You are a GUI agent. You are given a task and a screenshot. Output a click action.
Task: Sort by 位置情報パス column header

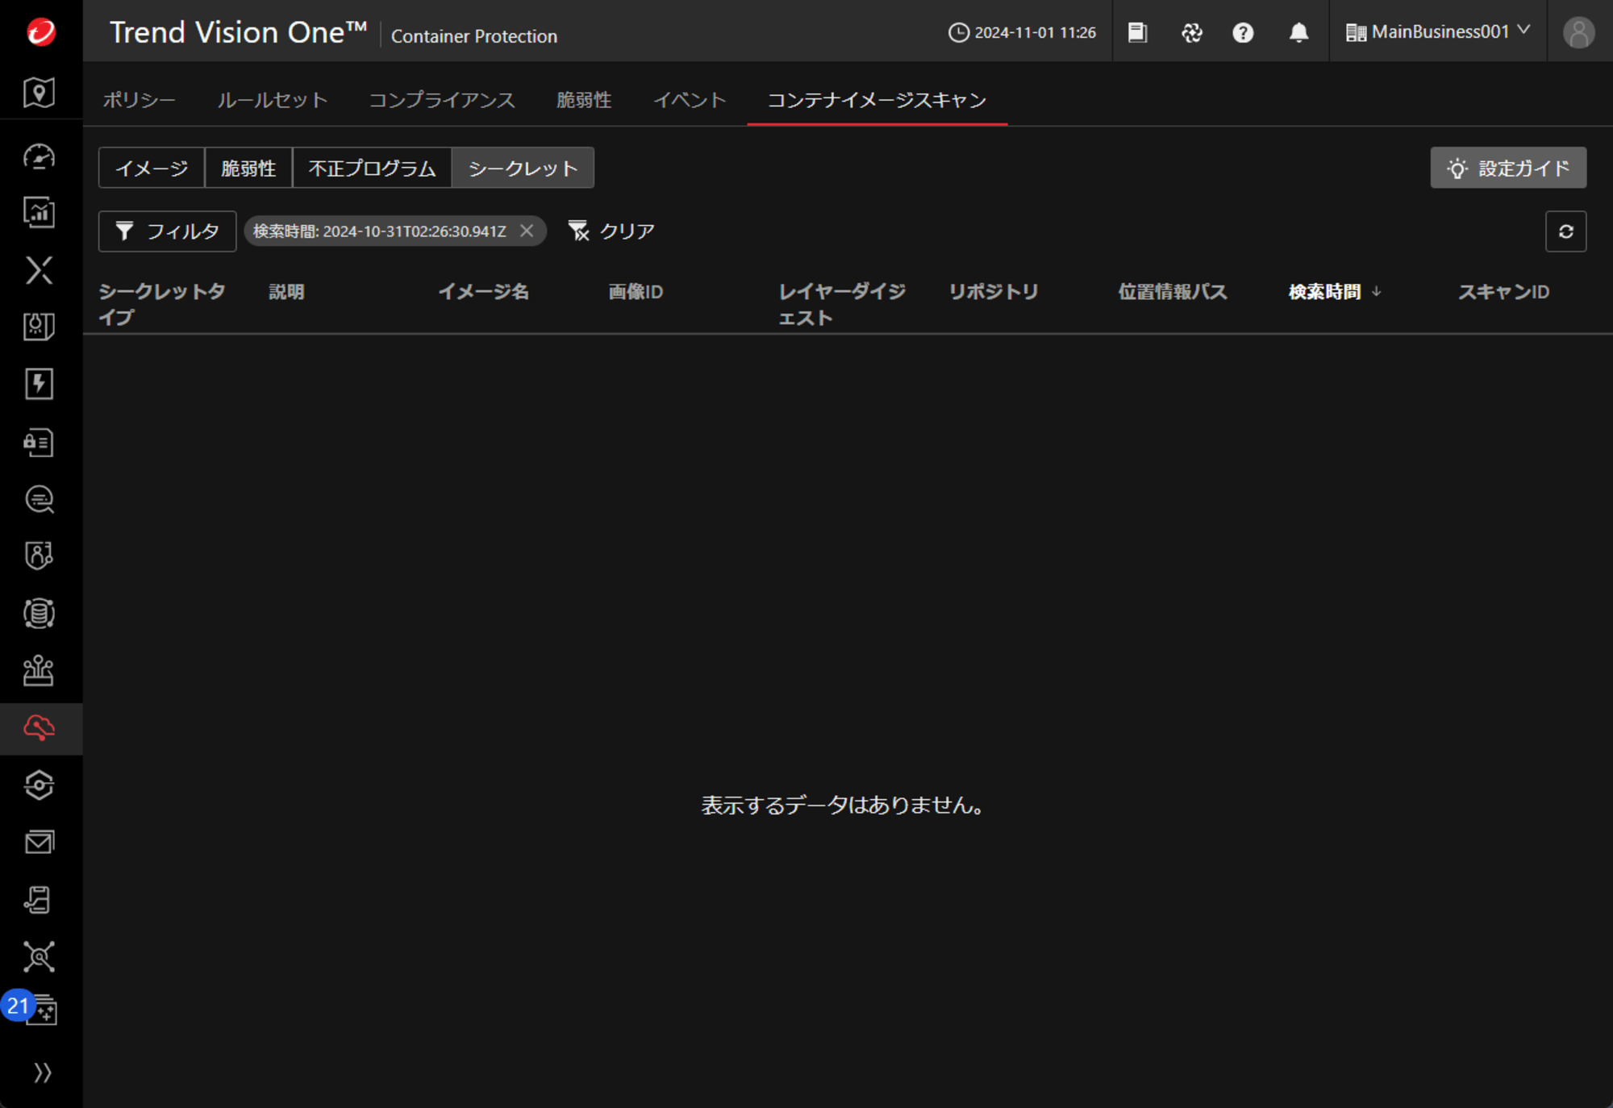pos(1173,292)
